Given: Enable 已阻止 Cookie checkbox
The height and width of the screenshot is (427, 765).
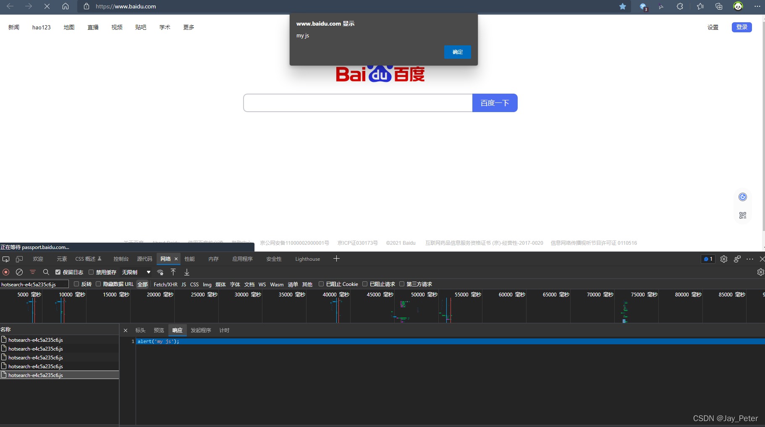Looking at the screenshot, I should 321,284.
